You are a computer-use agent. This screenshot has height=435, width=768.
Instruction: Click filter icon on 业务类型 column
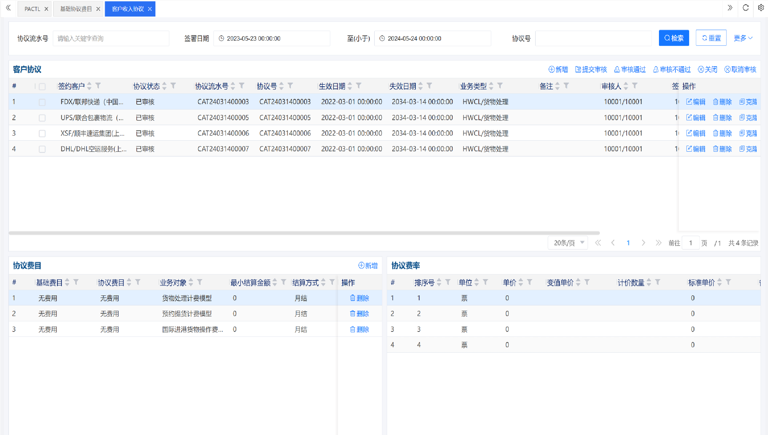(500, 86)
